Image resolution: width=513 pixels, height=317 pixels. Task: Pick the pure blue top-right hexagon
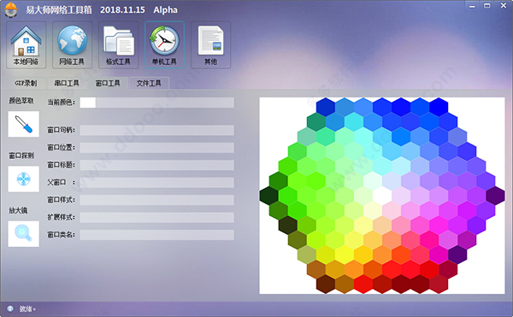(439, 107)
